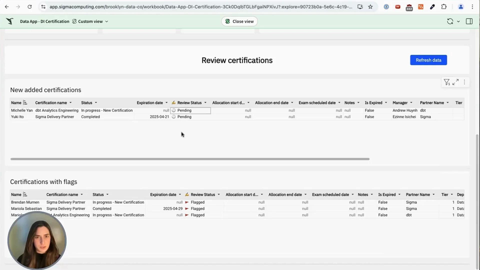Click the Andrew Huynh manager cell
The width and height of the screenshot is (480, 270).
coord(405,110)
